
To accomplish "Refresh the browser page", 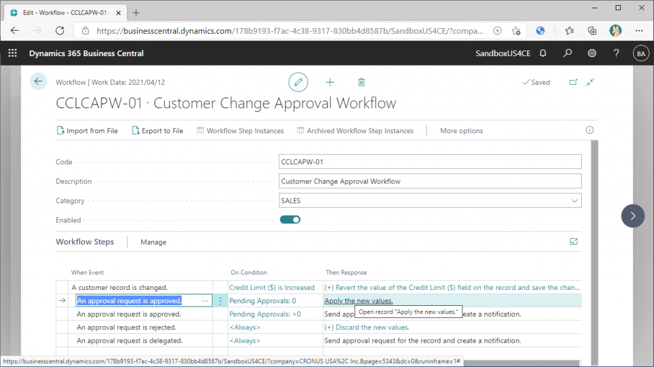I will coord(60,31).
